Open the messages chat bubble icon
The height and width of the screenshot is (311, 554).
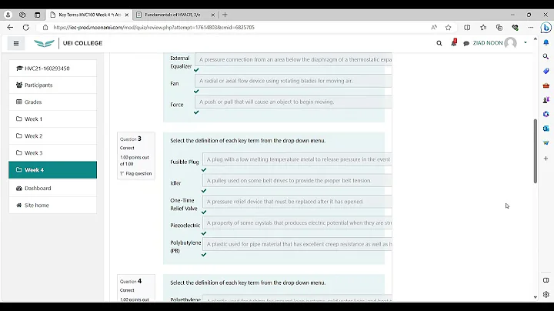click(x=466, y=43)
